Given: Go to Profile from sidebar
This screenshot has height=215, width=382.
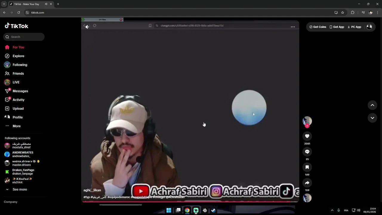Looking at the screenshot, I should pyautogui.click(x=14, y=117).
